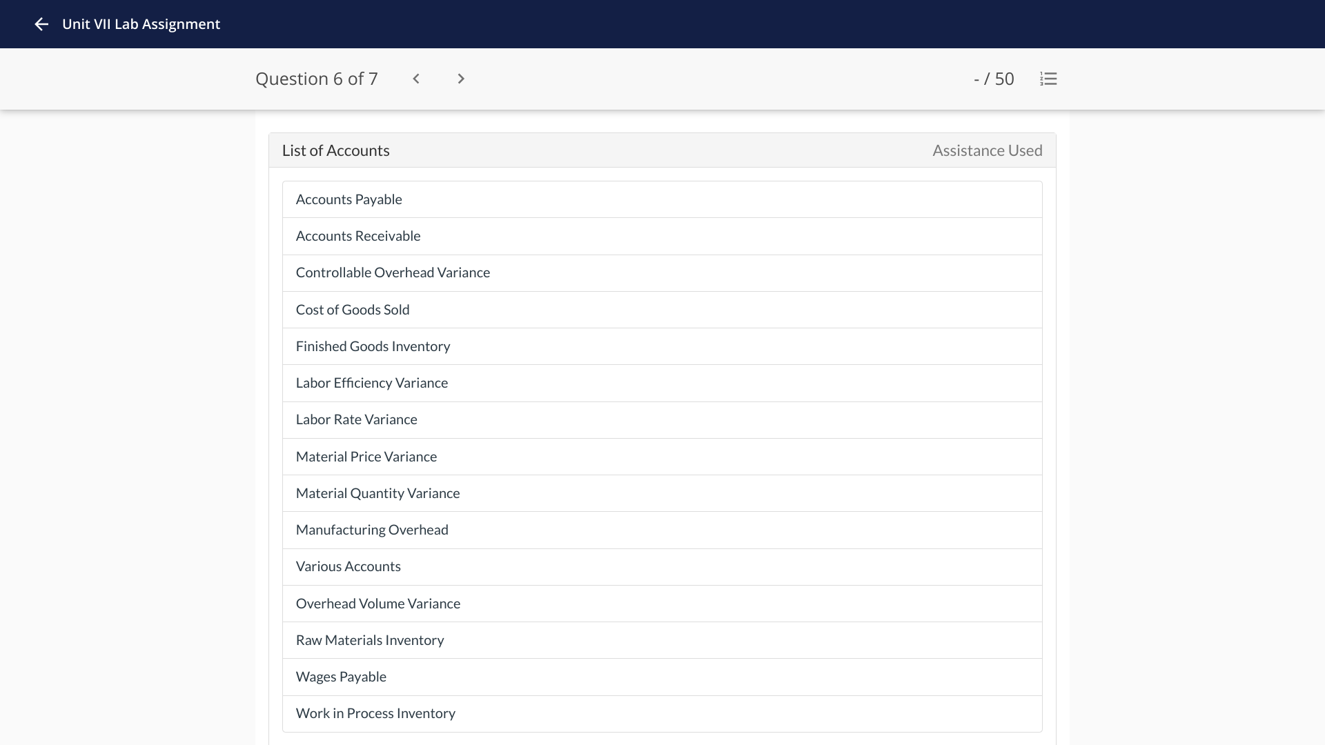The image size is (1325, 745).
Task: Go to the next question
Action: tap(461, 79)
